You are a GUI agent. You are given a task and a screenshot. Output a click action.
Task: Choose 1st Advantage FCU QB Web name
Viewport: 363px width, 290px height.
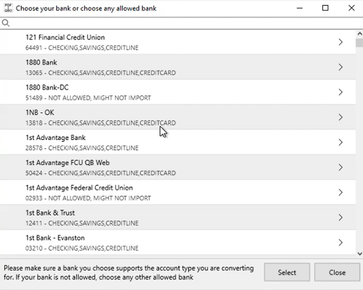[x=67, y=163]
